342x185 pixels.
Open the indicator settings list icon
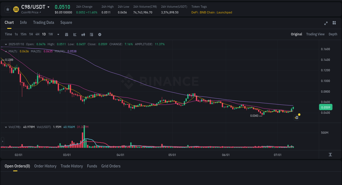click(91, 34)
